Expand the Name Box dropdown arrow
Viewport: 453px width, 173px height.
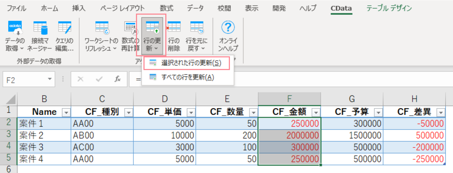(x=50, y=79)
